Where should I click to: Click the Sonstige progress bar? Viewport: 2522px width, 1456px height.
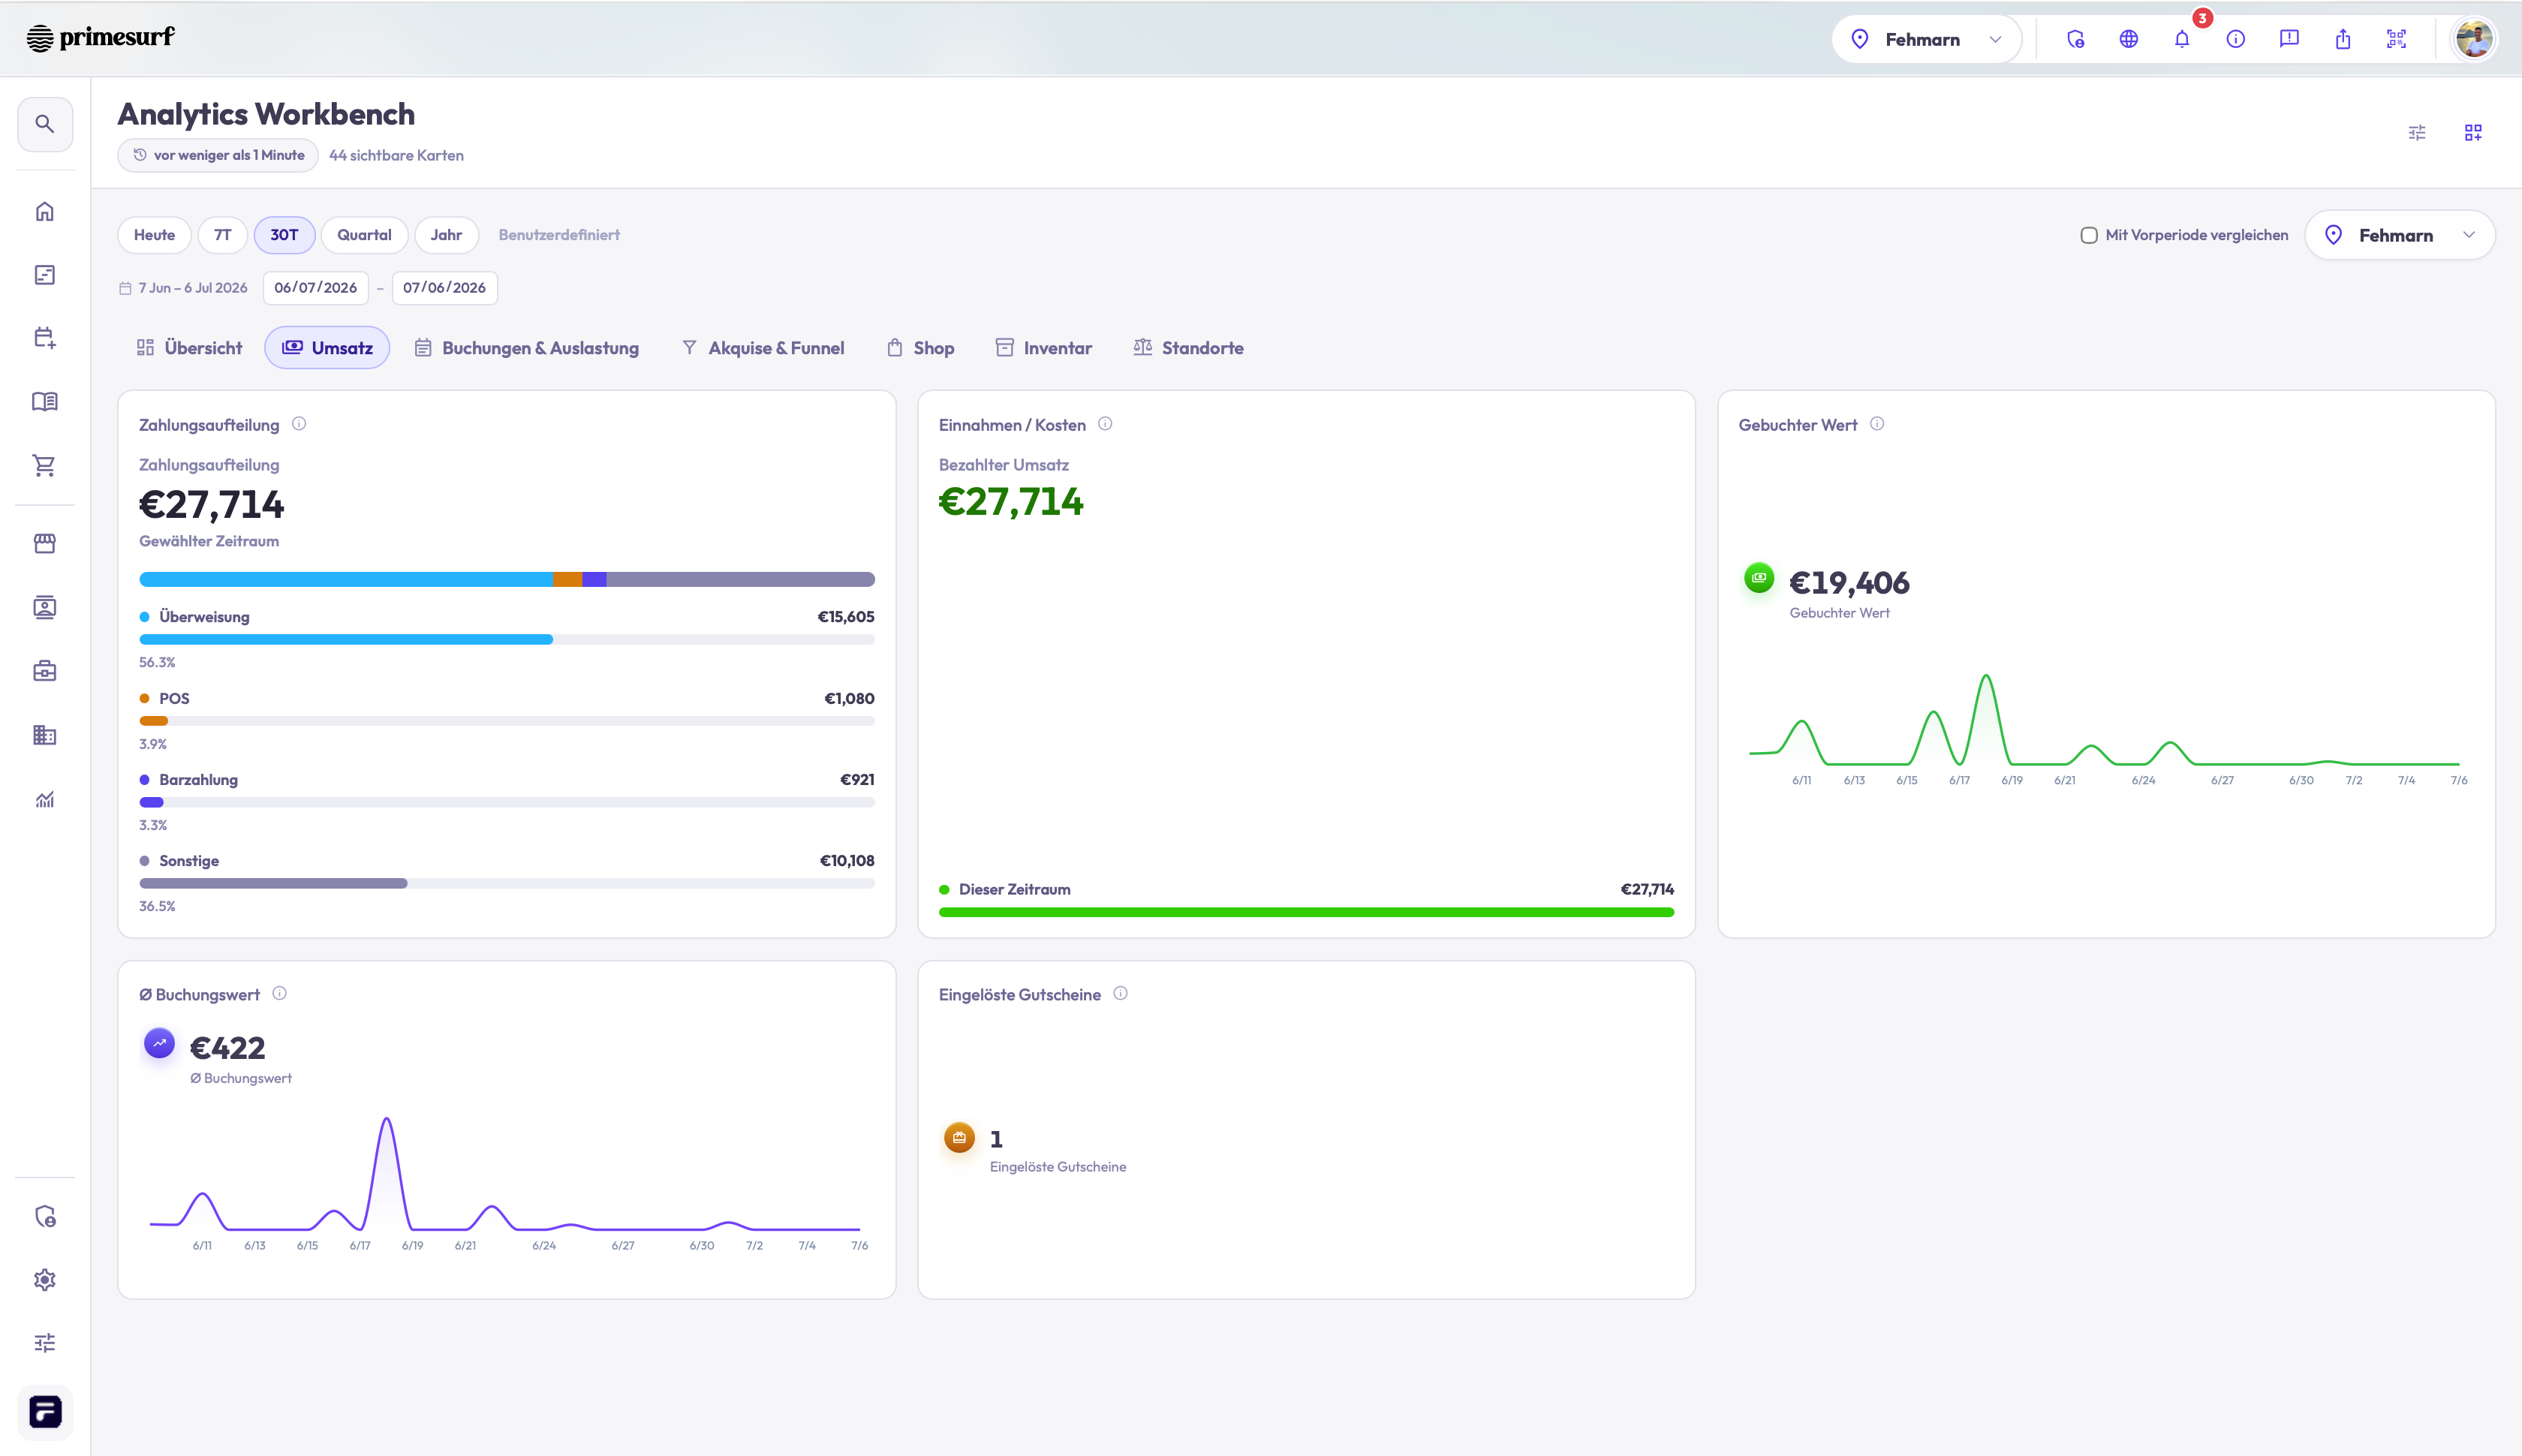[507, 883]
